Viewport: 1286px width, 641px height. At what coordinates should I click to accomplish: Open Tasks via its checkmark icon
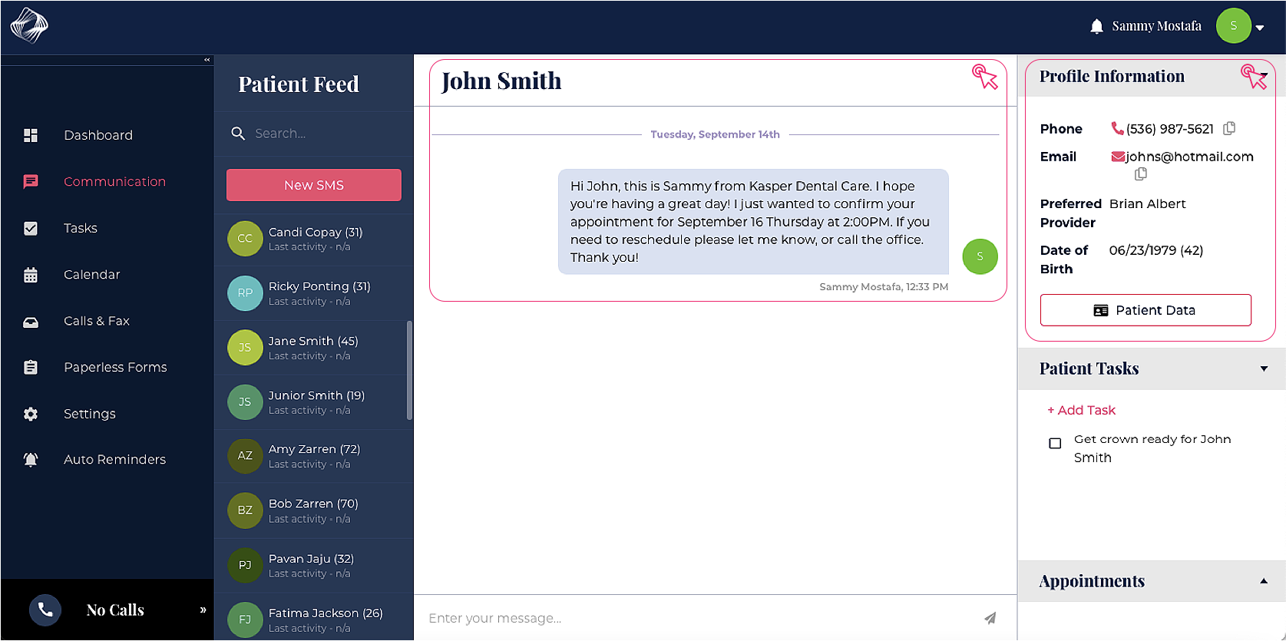(31, 228)
